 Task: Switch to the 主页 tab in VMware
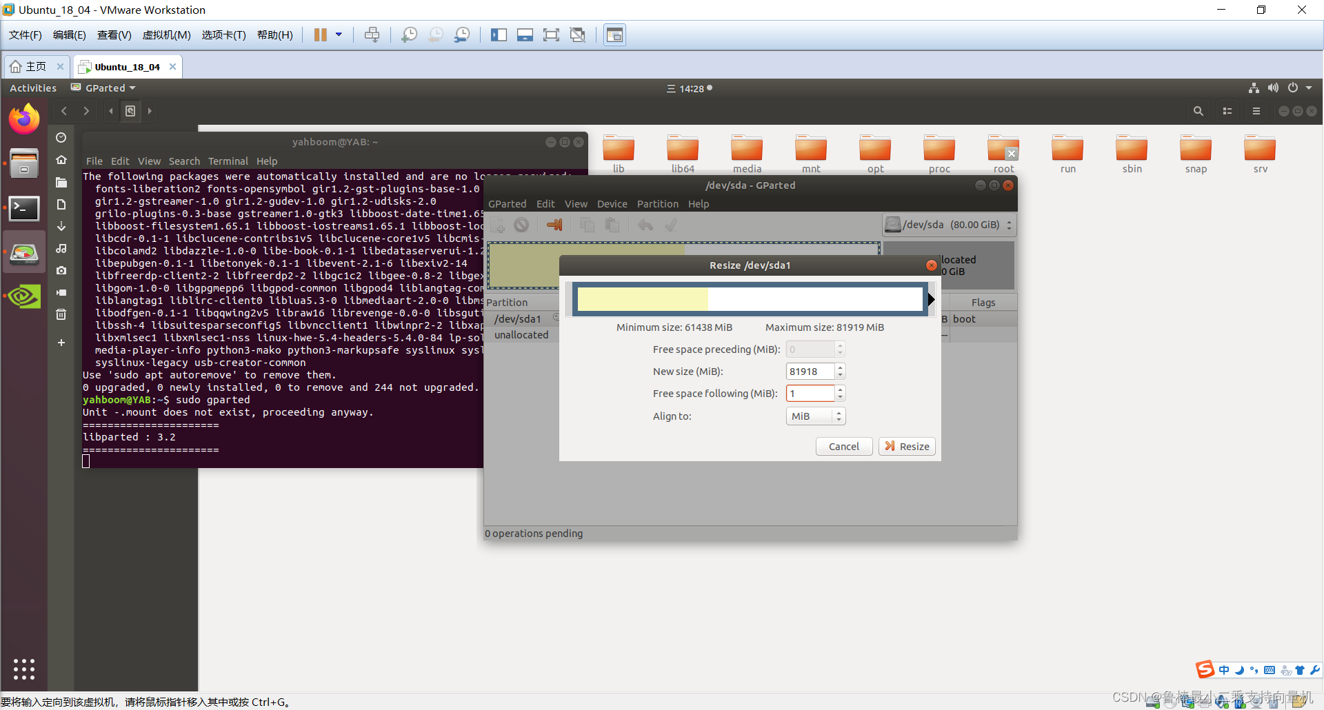point(37,67)
